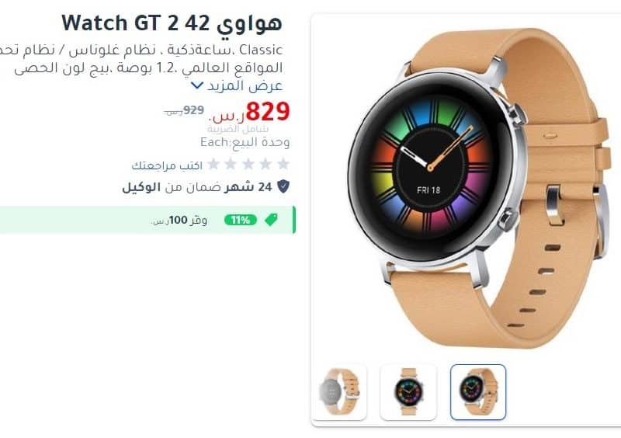
Task: Select the leftmost rating star
Action: point(213,164)
